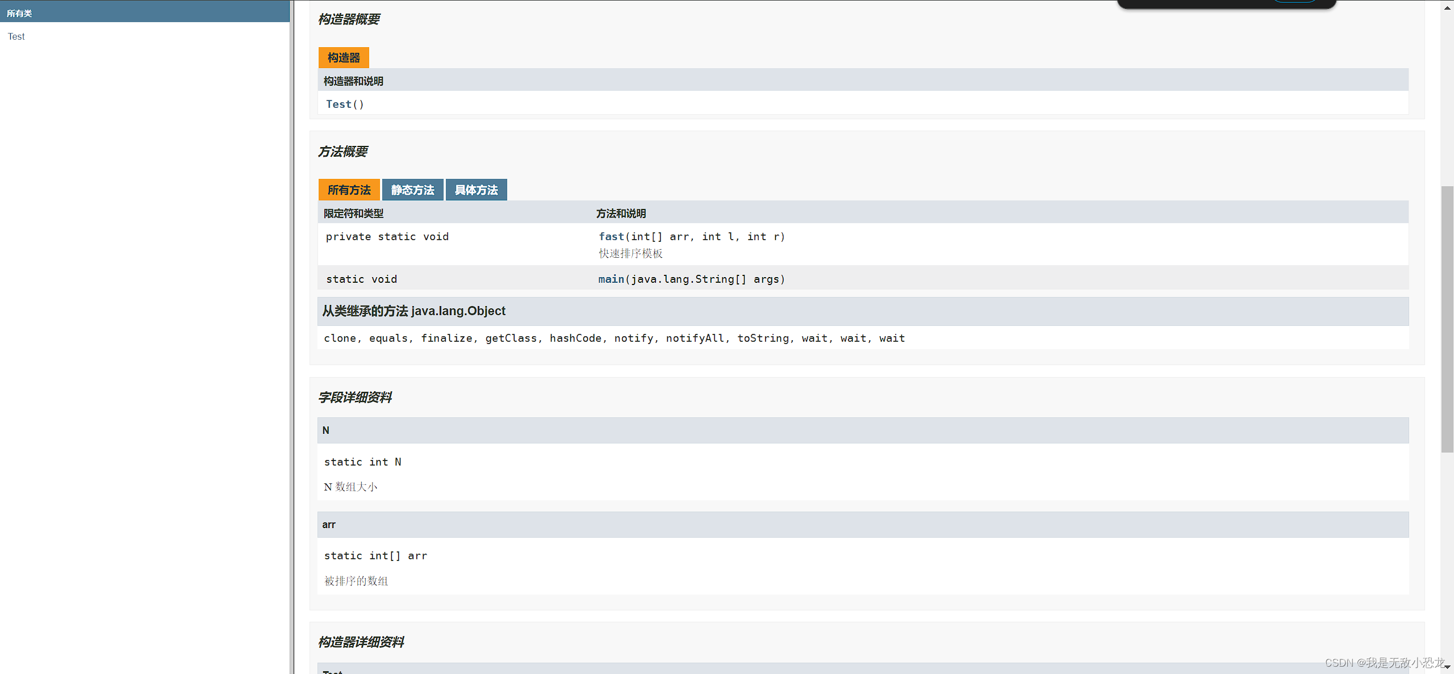Select the 所有方法 tab

(x=349, y=190)
